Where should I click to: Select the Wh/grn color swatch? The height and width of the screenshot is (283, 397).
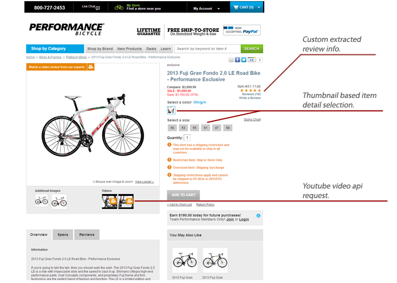pos(171,110)
